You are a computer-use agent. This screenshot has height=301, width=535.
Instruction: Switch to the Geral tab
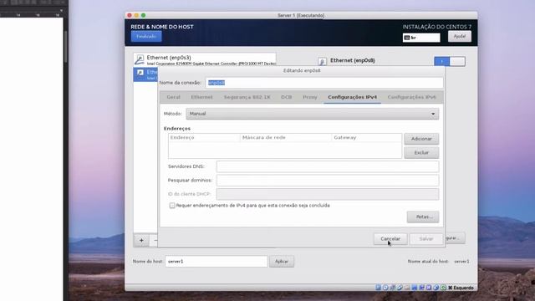tap(173, 97)
